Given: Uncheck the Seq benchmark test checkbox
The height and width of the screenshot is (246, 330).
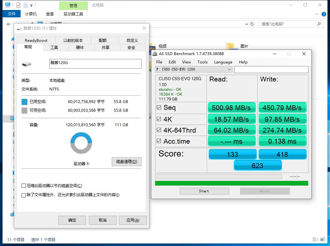Looking at the screenshot, I should pos(159,108).
